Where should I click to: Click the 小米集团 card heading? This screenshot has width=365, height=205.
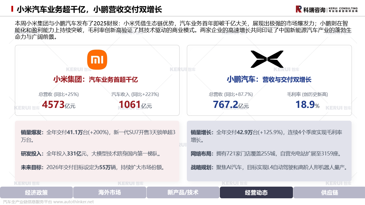[96, 79]
